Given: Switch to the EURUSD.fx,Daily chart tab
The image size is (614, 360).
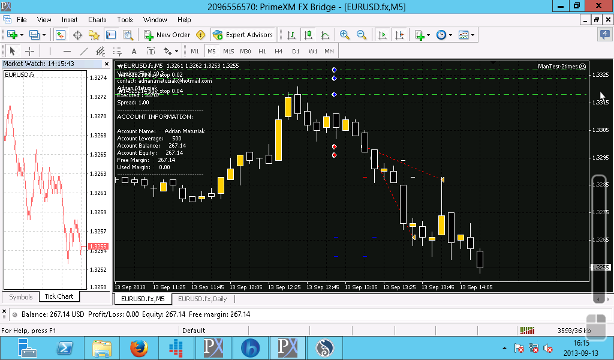Looking at the screenshot, I should point(203,299).
